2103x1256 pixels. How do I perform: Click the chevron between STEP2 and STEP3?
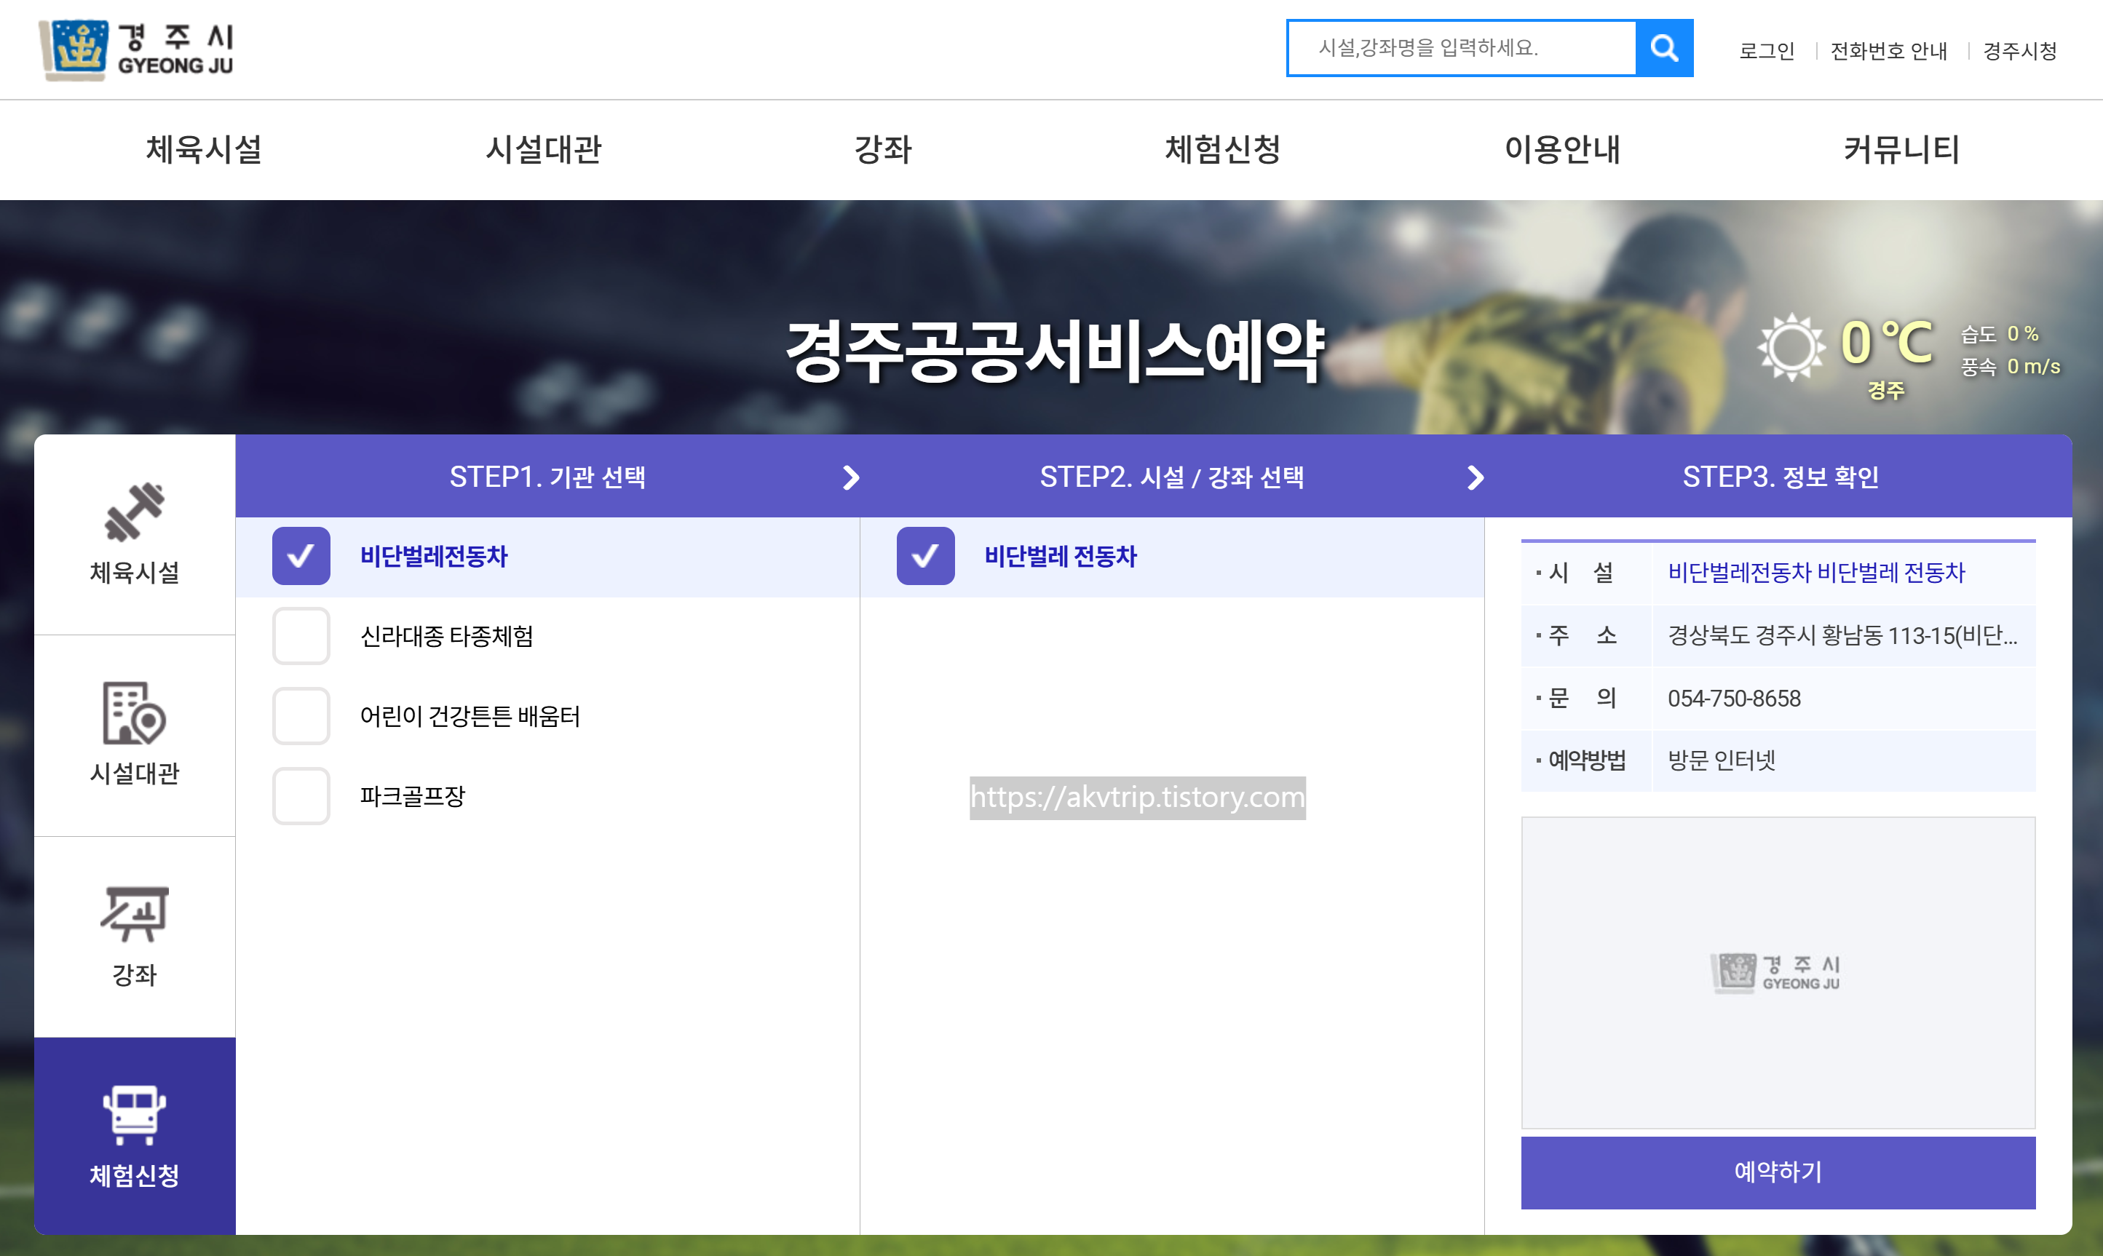coord(1475,477)
